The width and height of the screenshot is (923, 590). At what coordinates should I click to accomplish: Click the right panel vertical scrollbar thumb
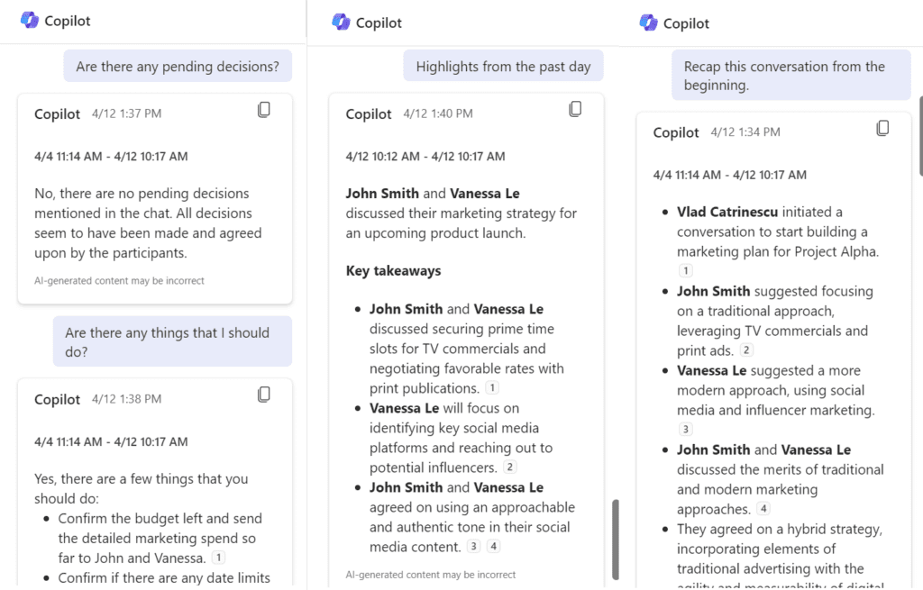[x=920, y=136]
